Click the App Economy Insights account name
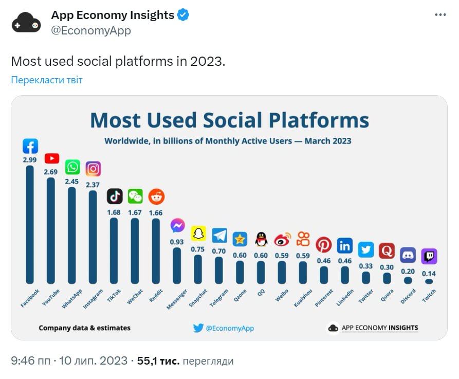This screenshot has height=379, width=459. point(113,15)
